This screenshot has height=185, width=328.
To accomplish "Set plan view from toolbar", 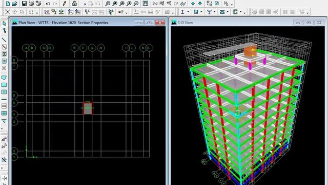I will coord(162,4).
